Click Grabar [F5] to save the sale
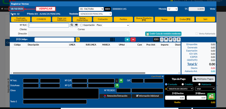Image resolution: width=226 pixels, height=109 pixels. point(185,19)
